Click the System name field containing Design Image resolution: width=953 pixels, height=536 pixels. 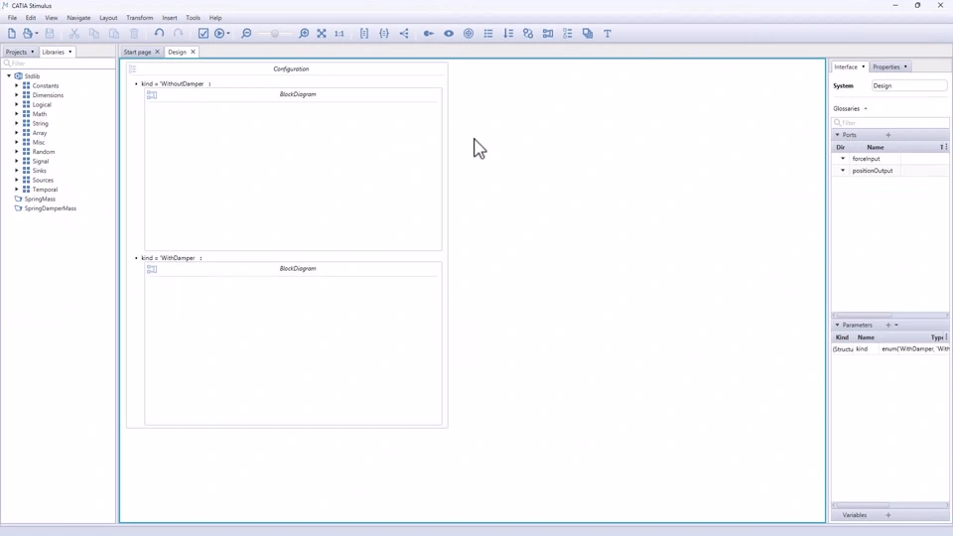click(x=908, y=85)
